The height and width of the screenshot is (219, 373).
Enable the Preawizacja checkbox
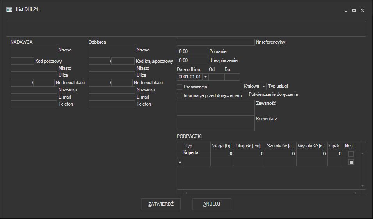[179, 87]
